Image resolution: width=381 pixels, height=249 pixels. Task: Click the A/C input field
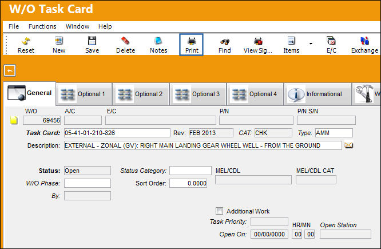[x=83, y=120]
